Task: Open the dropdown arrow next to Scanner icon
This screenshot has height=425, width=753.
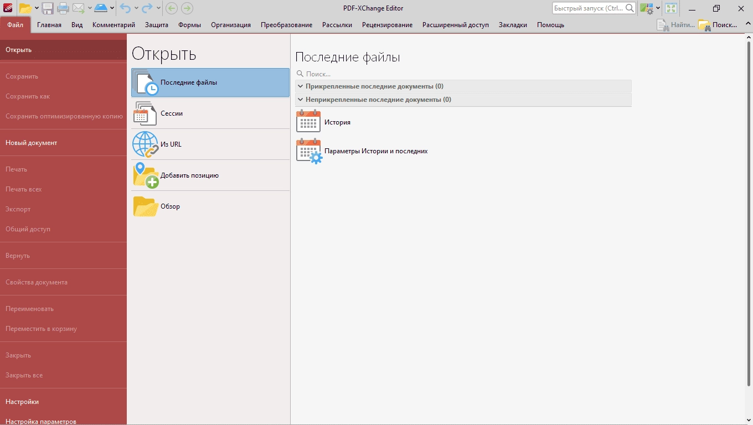Action: [112, 8]
